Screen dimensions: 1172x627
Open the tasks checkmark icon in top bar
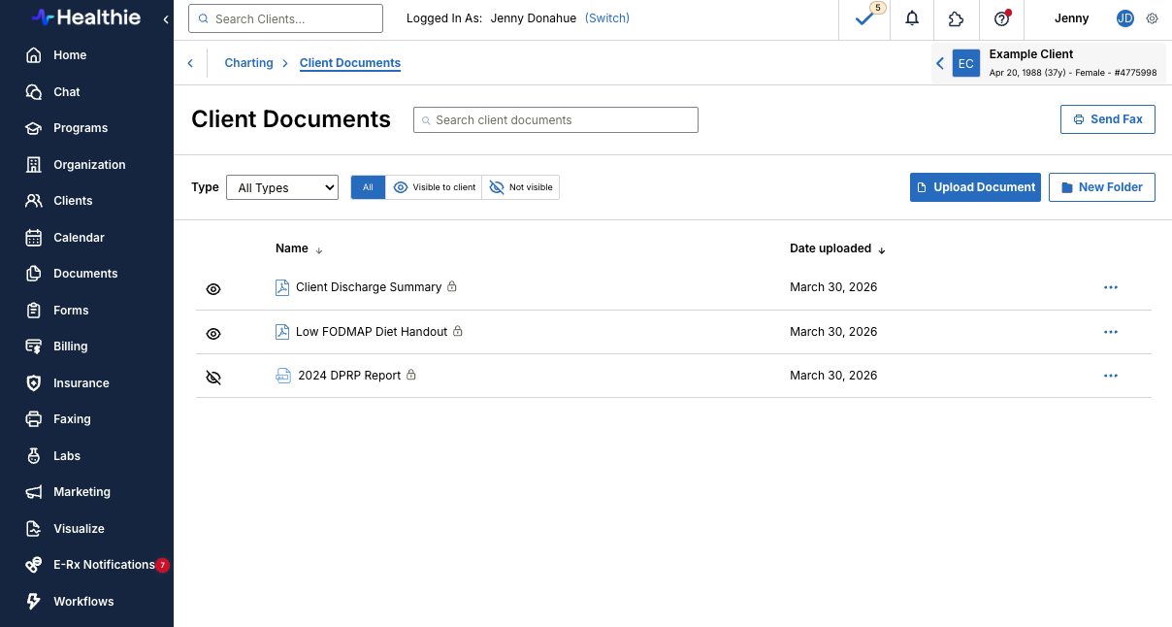(x=864, y=18)
